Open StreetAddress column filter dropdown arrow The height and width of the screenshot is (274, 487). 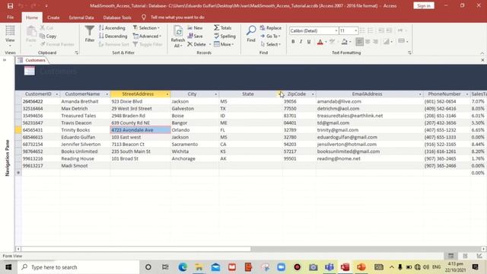point(167,94)
